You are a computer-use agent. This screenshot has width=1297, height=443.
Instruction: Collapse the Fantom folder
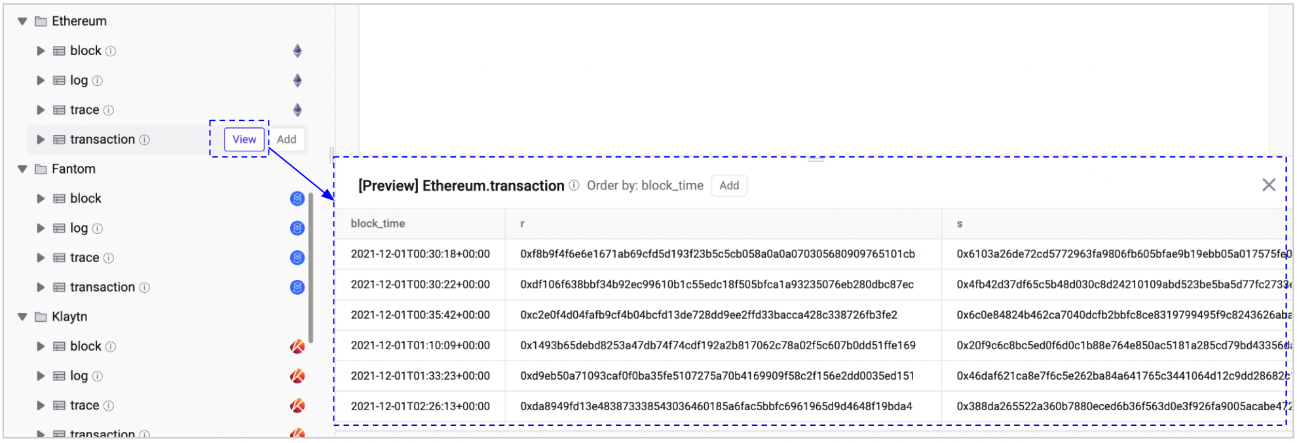click(22, 169)
